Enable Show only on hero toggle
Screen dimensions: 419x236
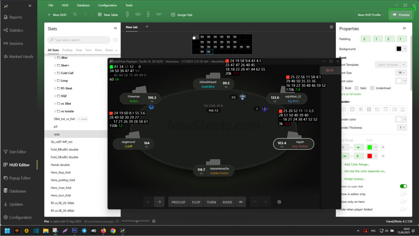pos(403,202)
